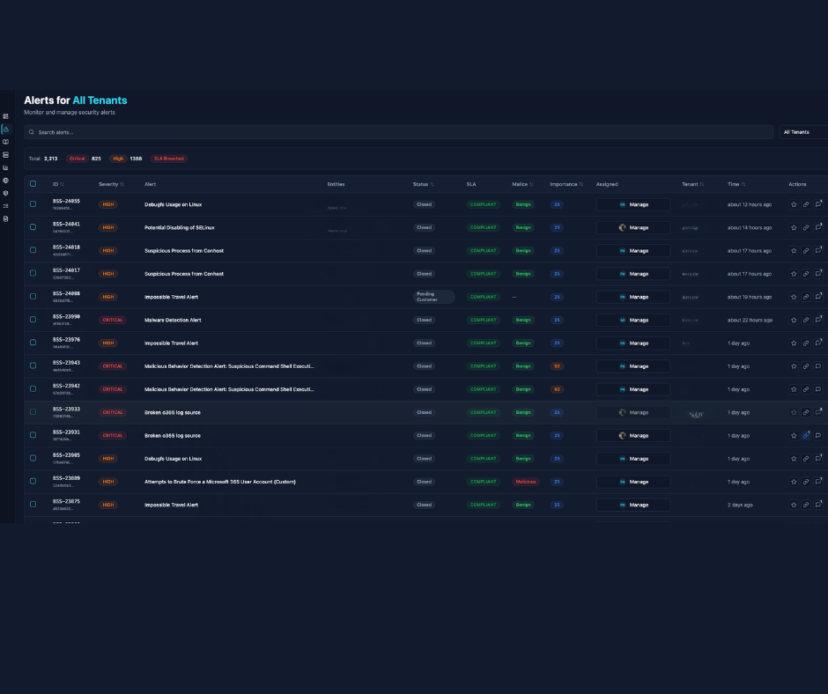828x694 pixels.
Task: Star the BSS-24055 alert
Action: pyautogui.click(x=794, y=204)
